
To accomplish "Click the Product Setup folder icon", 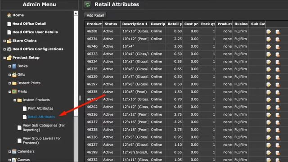I will pyautogui.click(x=9, y=58).
